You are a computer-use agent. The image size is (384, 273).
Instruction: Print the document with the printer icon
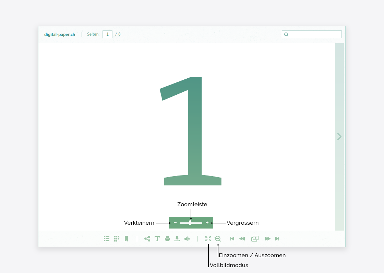[167, 239]
